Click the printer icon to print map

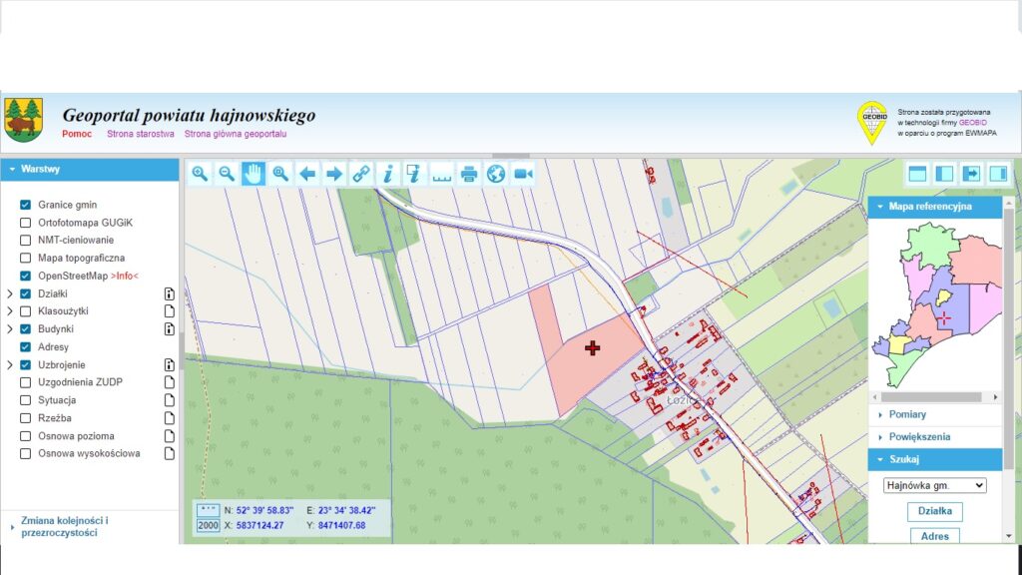click(469, 174)
